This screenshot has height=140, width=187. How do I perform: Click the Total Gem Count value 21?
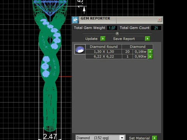point(156,28)
